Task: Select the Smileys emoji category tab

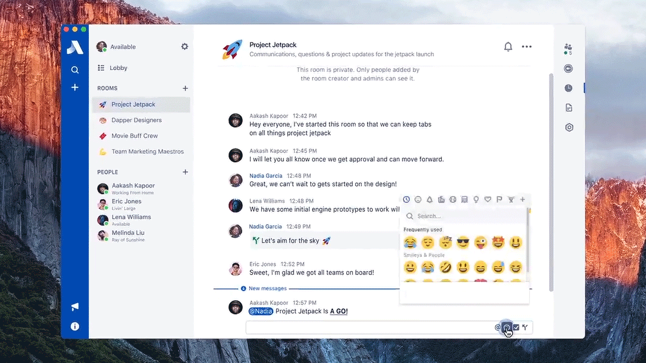Action: coord(418,200)
